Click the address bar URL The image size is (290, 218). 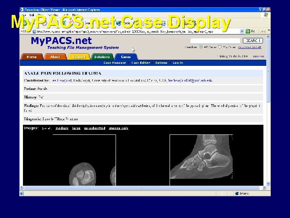(x=125, y=31)
